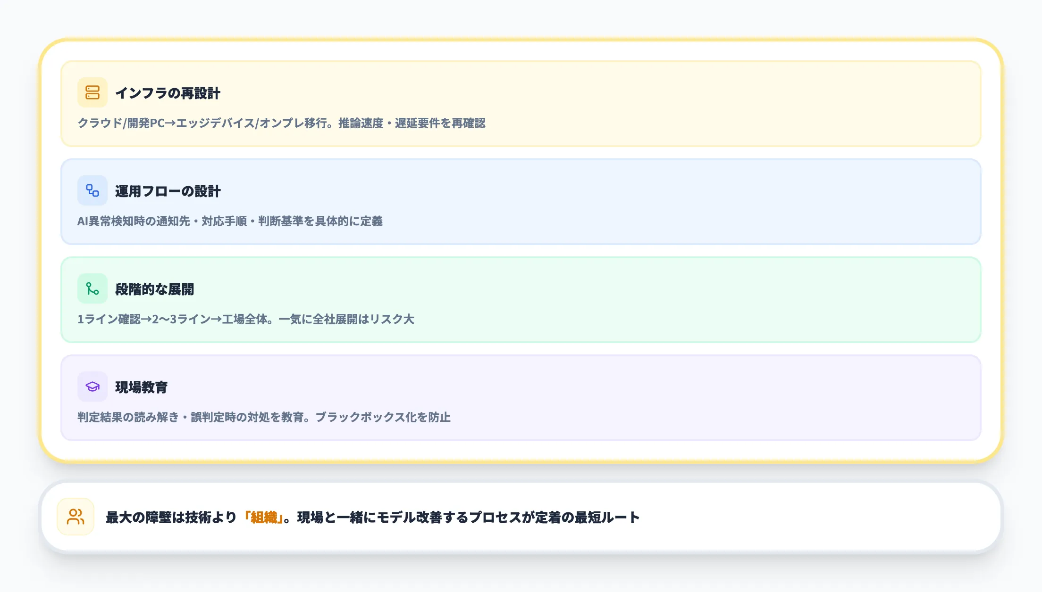Click the クラウド/開発PC description text
Screen dimensions: 1042x592
(x=281, y=123)
